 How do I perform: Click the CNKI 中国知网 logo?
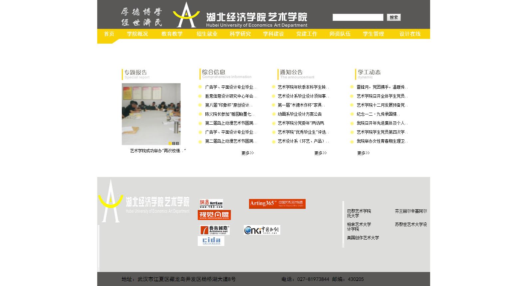(x=262, y=230)
